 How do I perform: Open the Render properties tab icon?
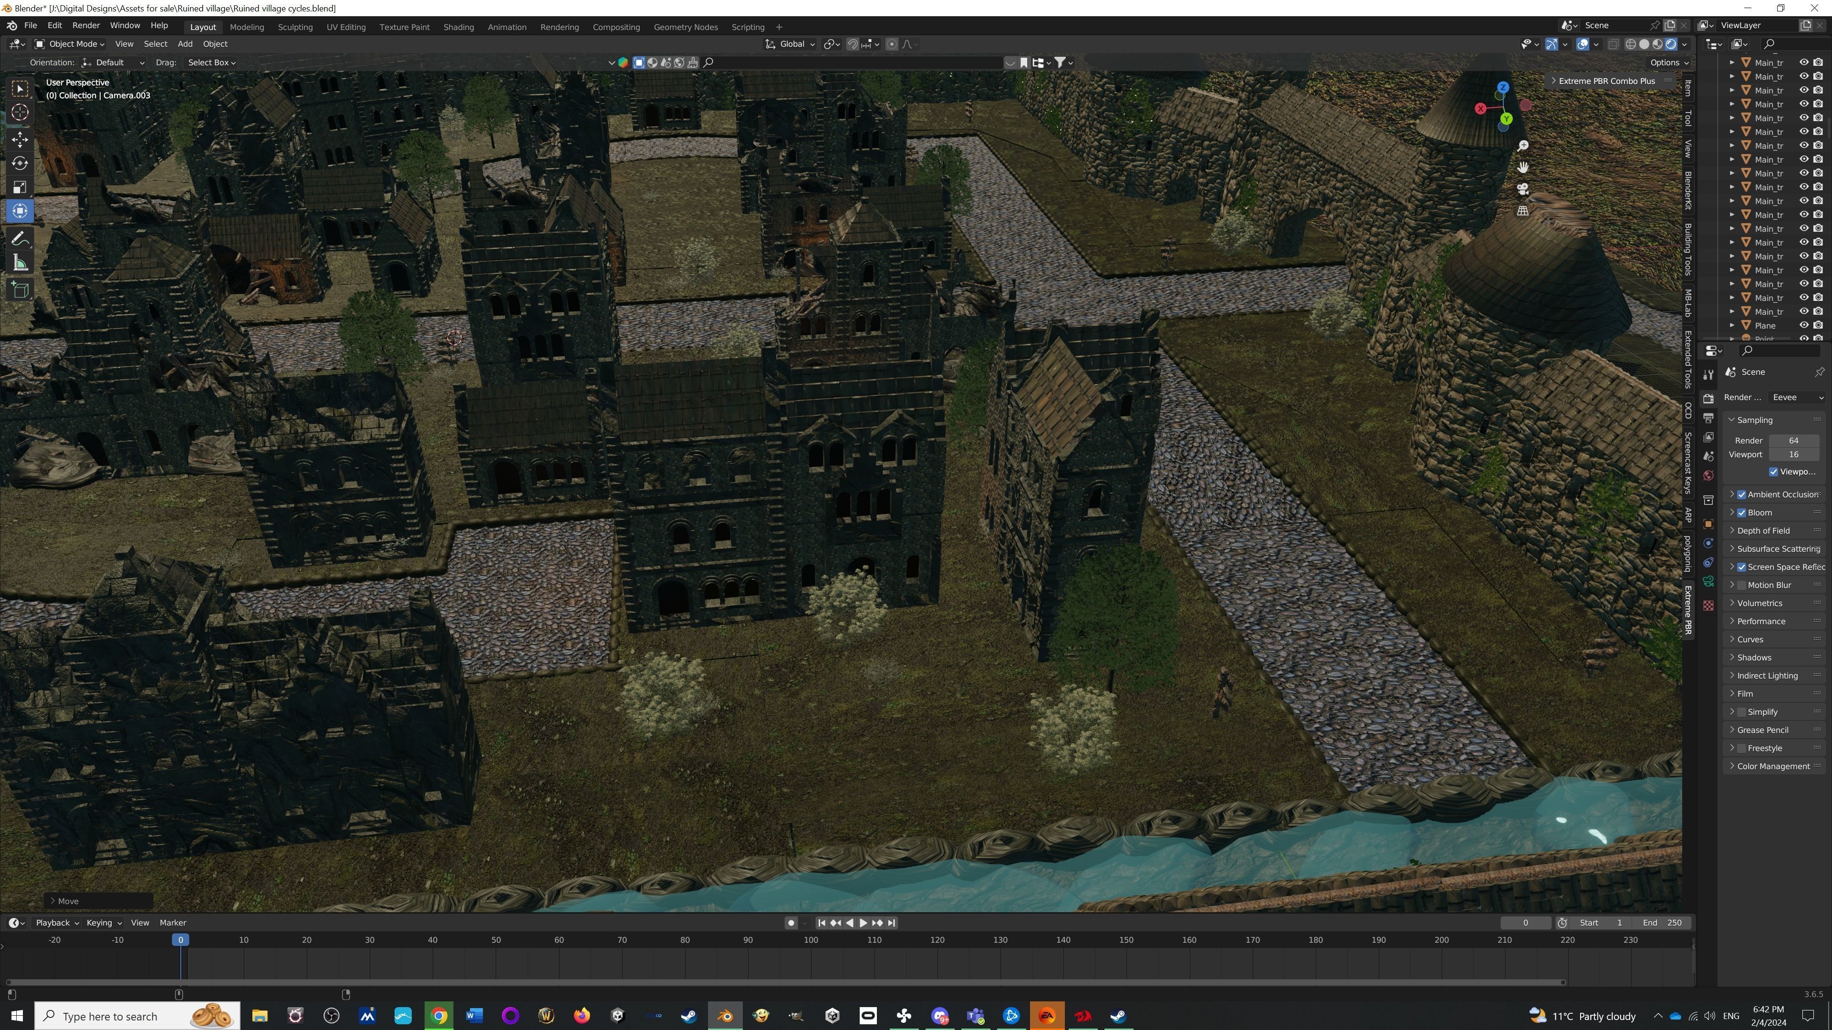(x=1708, y=398)
